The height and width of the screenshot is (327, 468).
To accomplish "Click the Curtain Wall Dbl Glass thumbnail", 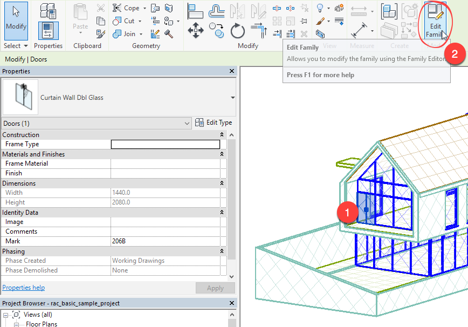I will tap(20, 97).
